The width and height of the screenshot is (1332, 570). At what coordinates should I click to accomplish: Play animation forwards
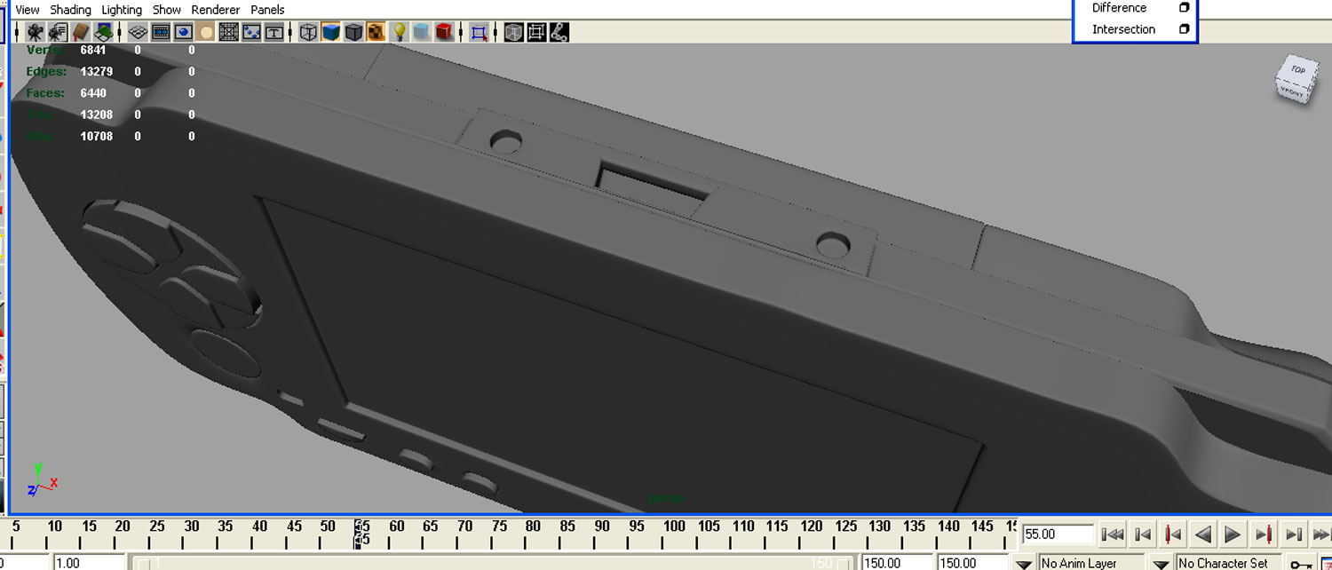pyautogui.click(x=1233, y=534)
